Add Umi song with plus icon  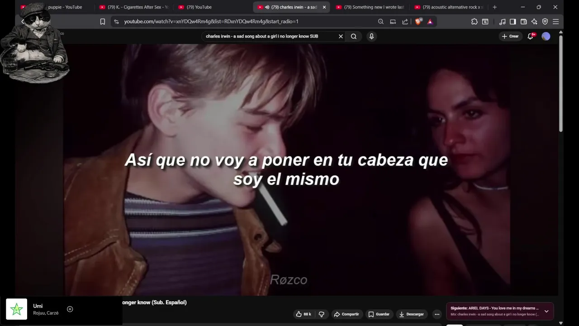tap(70, 309)
